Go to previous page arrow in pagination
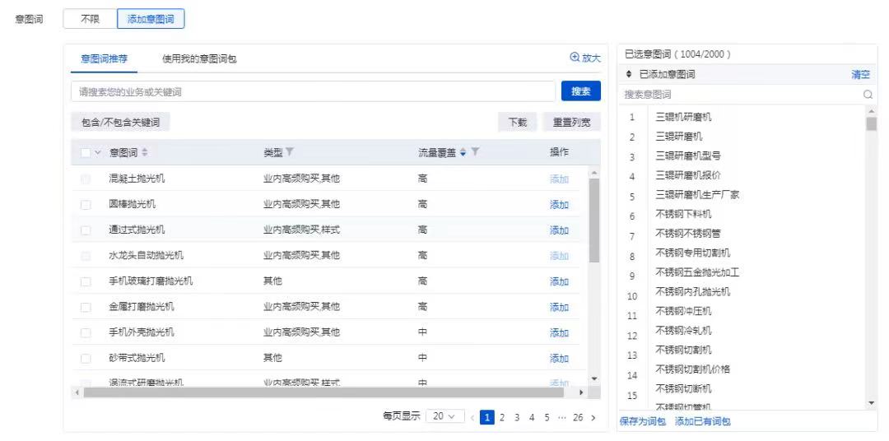 point(472,418)
